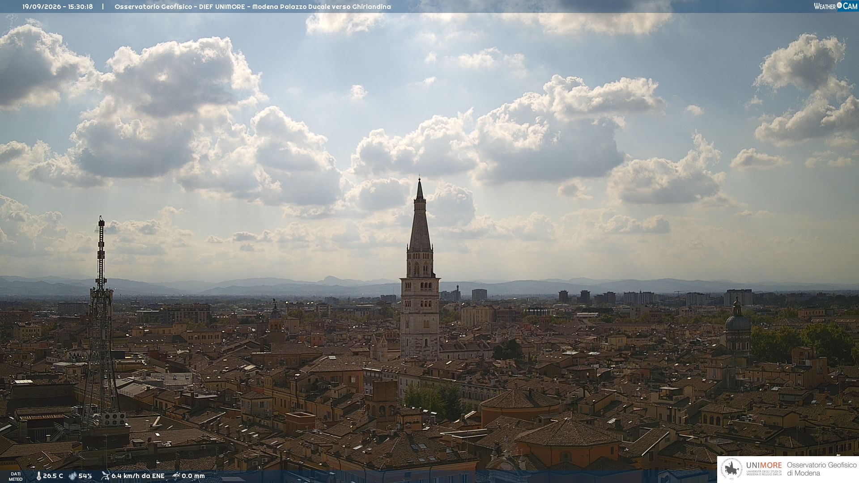Viewport: 859px width, 483px height.
Task: Click the 6.4 km/h da ENE reading
Action: [138, 476]
